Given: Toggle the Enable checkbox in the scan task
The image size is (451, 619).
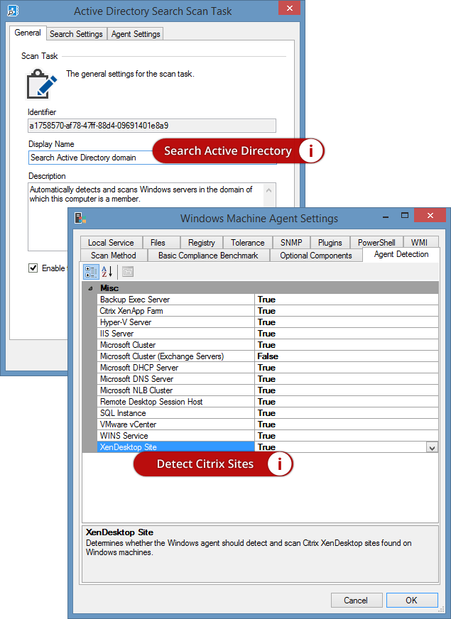Looking at the screenshot, I should tap(33, 268).
